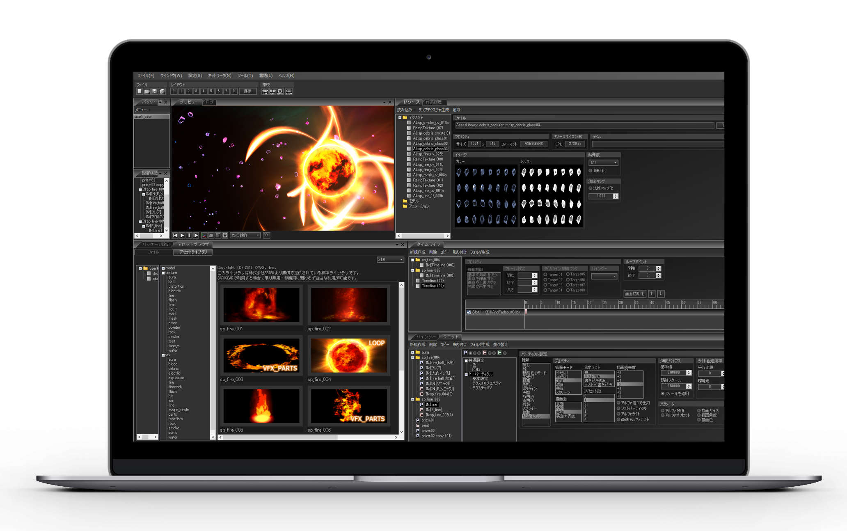Open the 1/1 resolution dropdown

[603, 163]
